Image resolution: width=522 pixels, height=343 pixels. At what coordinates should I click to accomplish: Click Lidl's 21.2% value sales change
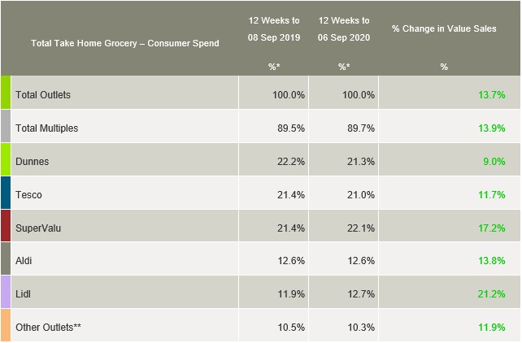click(492, 293)
